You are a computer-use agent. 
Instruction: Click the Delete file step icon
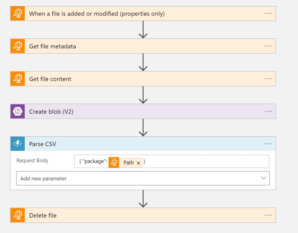pos(18,215)
